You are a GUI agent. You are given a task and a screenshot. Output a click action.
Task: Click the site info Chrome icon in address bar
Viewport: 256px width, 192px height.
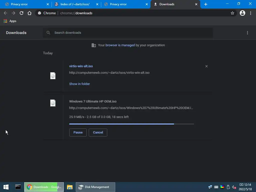(x=39, y=13)
